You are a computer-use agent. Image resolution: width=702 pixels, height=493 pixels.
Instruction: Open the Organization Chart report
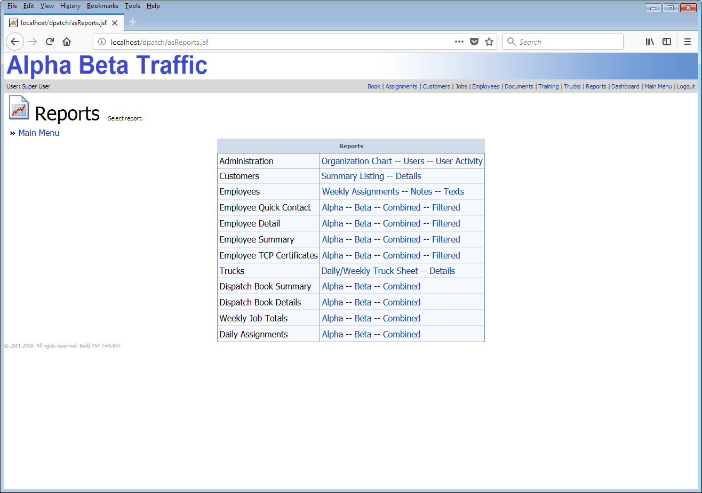pyautogui.click(x=356, y=161)
